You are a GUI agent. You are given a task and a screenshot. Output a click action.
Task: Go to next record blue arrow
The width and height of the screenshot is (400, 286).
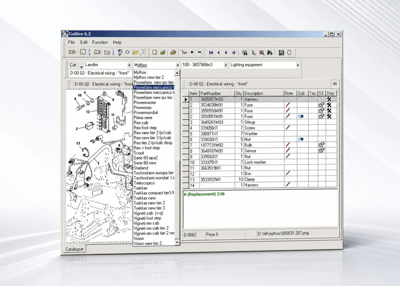(226, 53)
